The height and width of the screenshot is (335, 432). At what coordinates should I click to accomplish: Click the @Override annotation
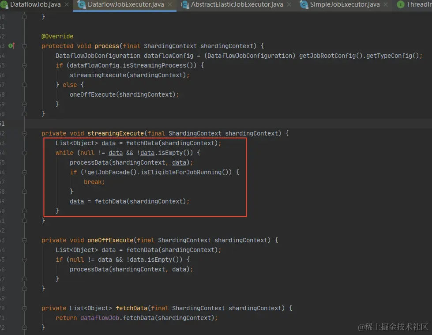coord(57,36)
